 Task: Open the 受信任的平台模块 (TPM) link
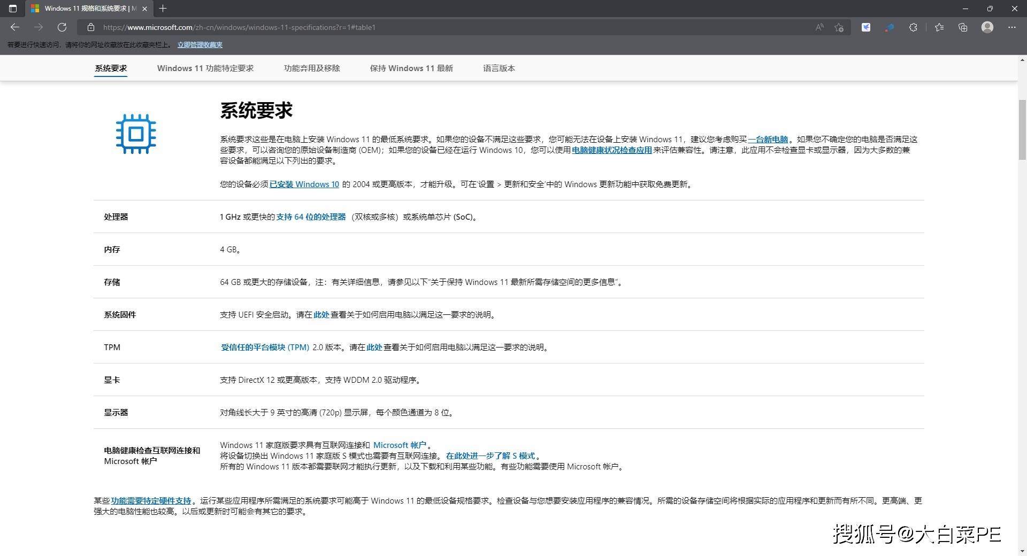[x=265, y=347]
